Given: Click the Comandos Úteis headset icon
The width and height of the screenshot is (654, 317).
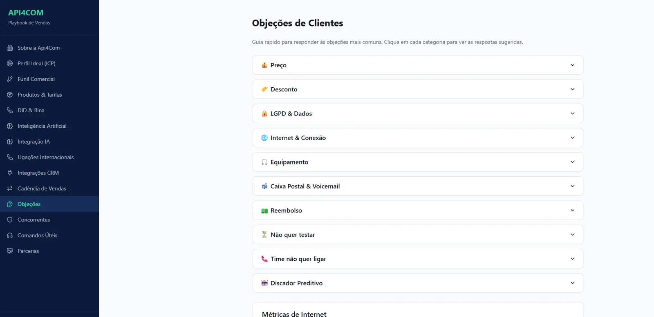Looking at the screenshot, I should 10,235.
